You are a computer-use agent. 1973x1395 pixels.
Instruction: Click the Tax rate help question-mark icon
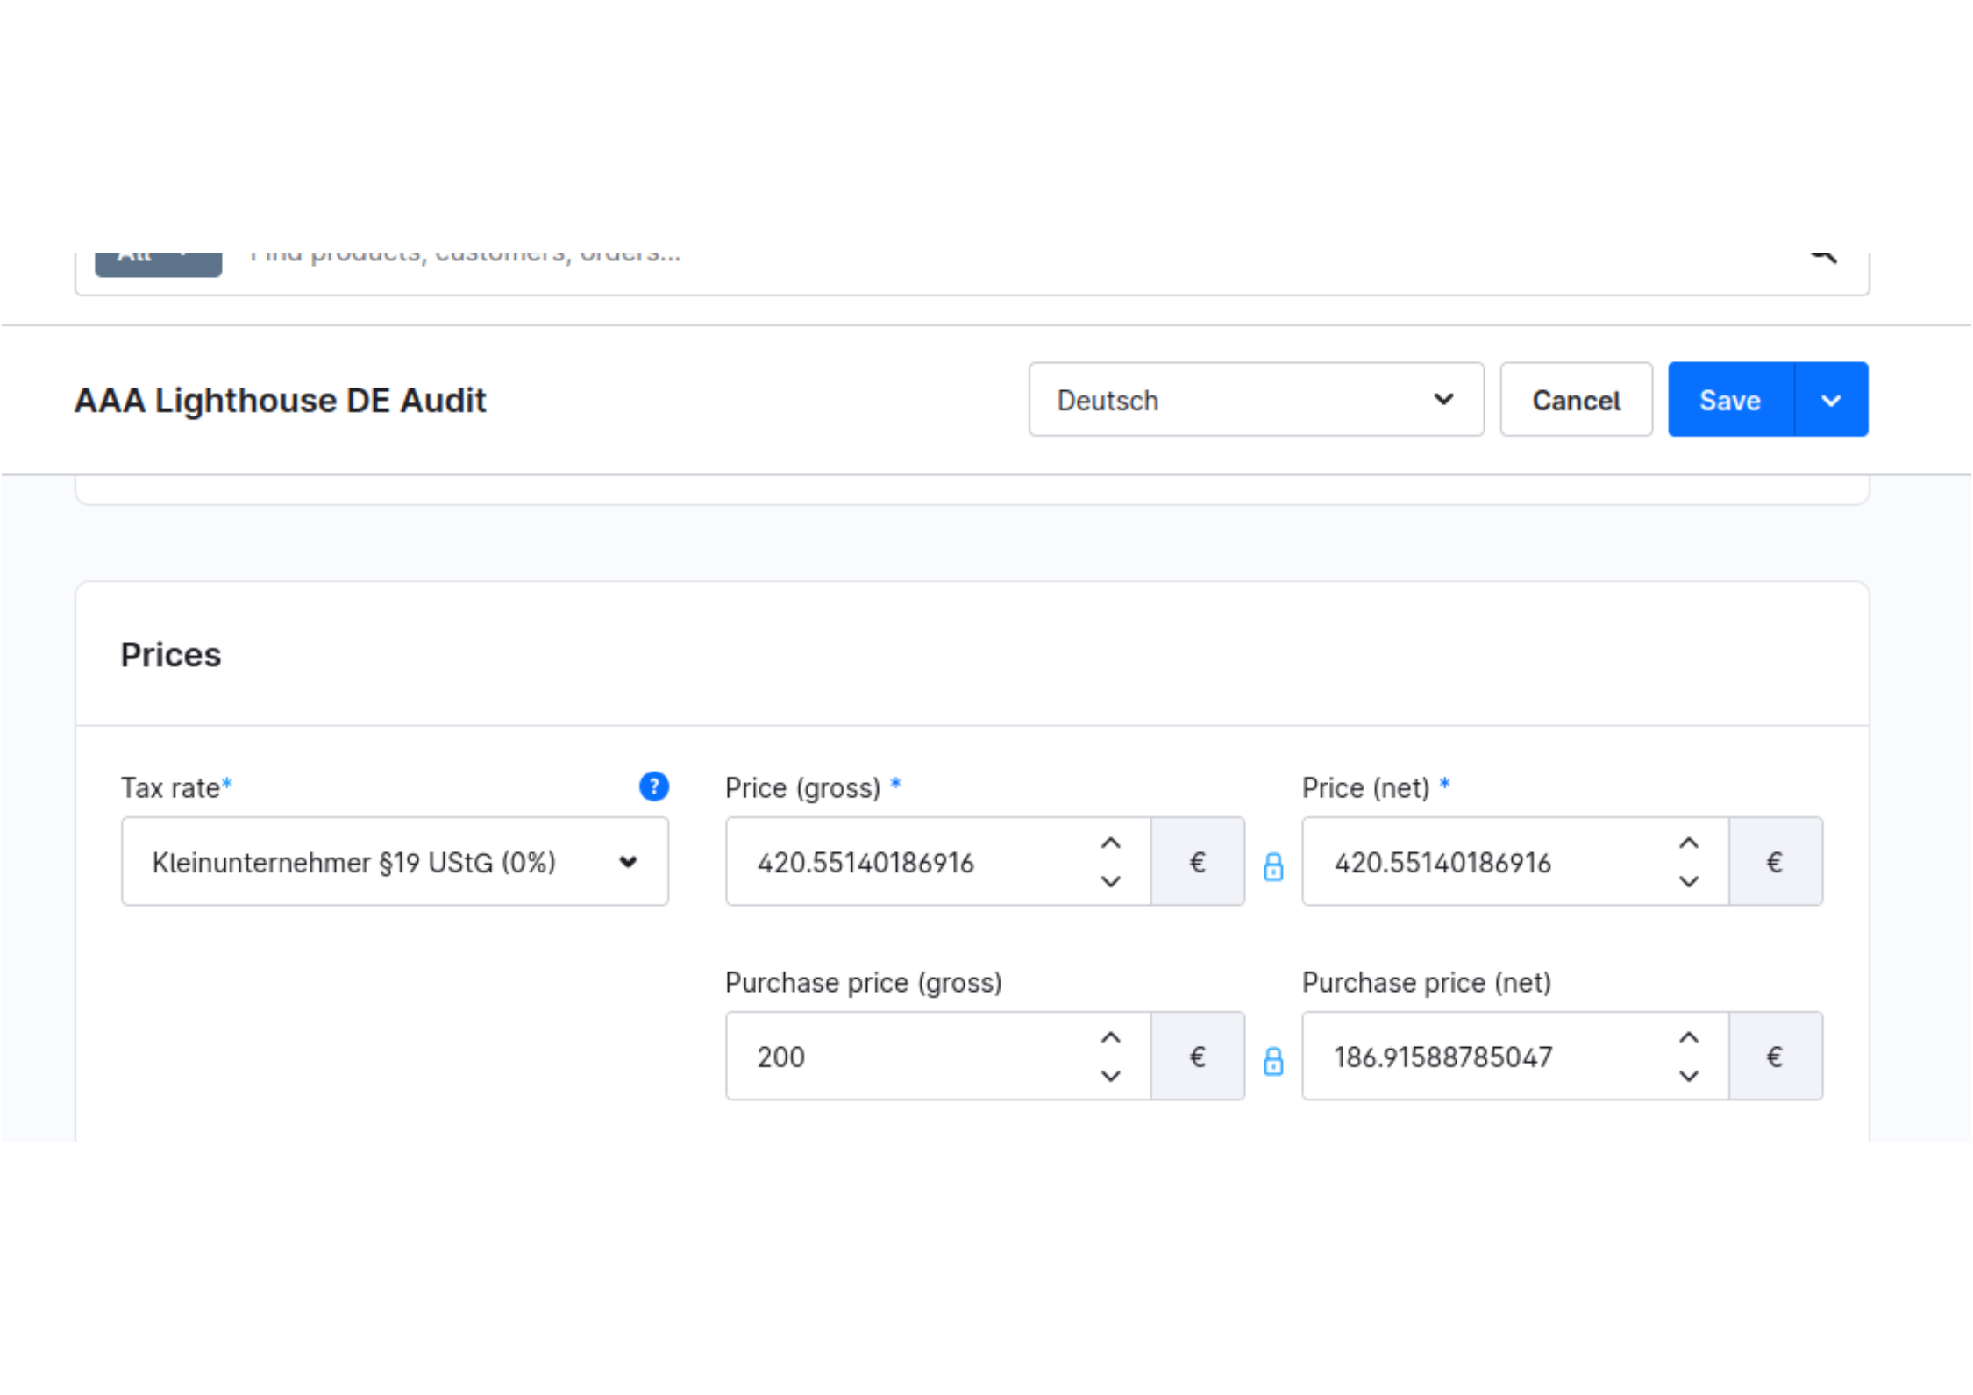653,786
